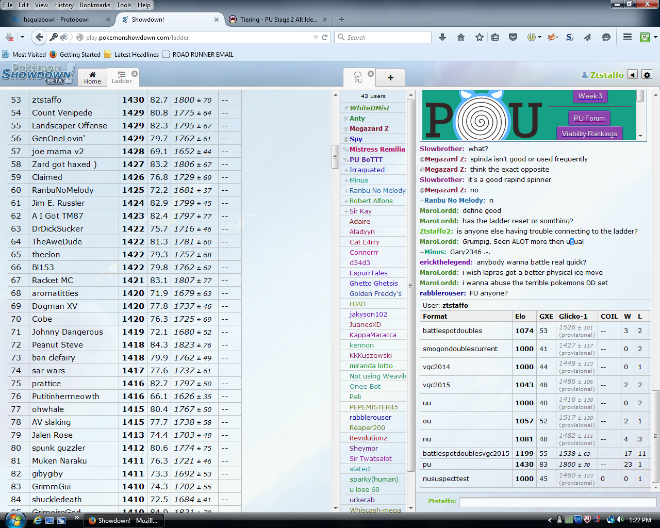Click the user list vertical scrollbar

coord(411,284)
